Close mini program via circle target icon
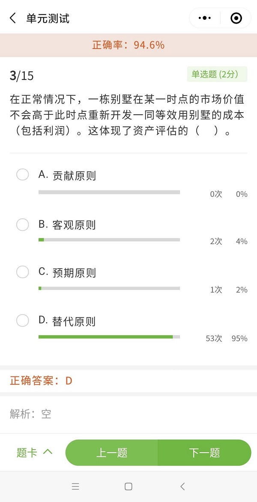The image size is (257, 502). [236, 18]
